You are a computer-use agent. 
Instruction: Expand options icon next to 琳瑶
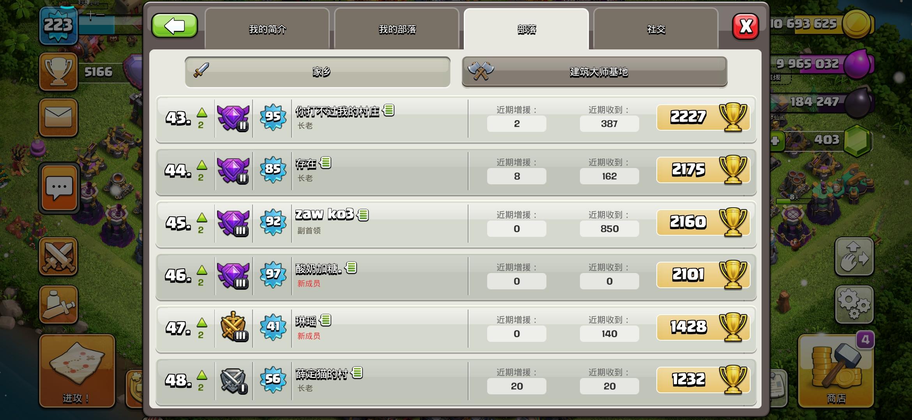(325, 320)
